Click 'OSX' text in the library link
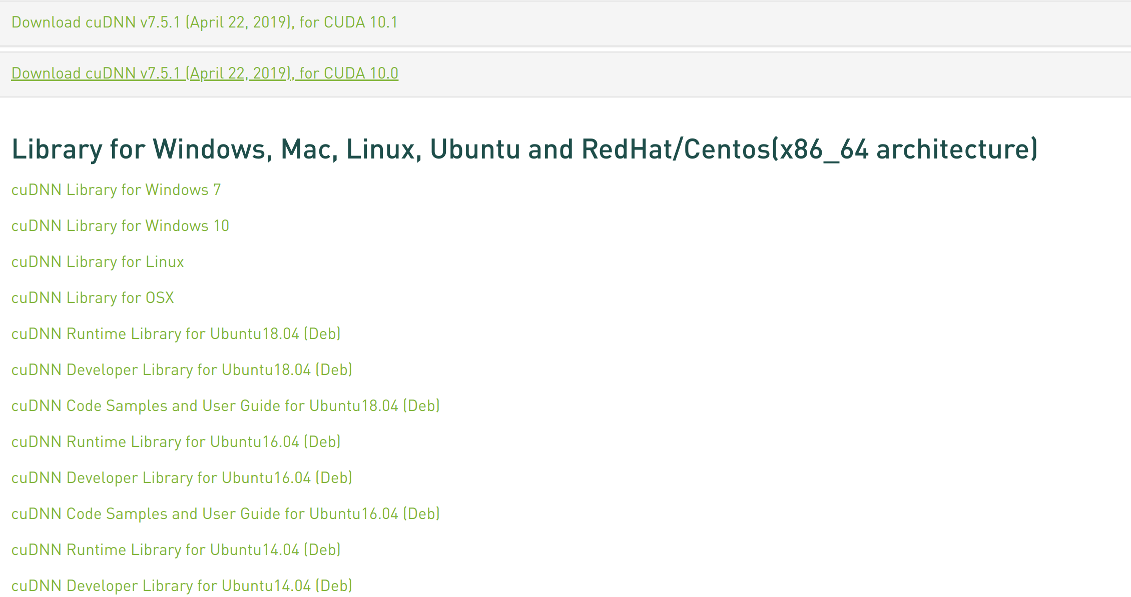The width and height of the screenshot is (1131, 597). click(x=160, y=298)
